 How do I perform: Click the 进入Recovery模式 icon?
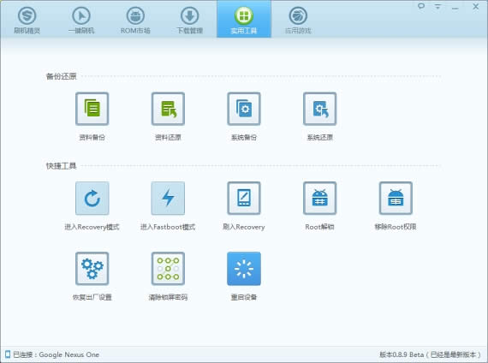pyautogui.click(x=92, y=199)
